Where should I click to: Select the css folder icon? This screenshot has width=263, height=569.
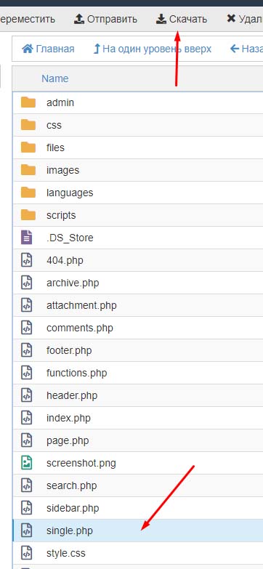28,125
